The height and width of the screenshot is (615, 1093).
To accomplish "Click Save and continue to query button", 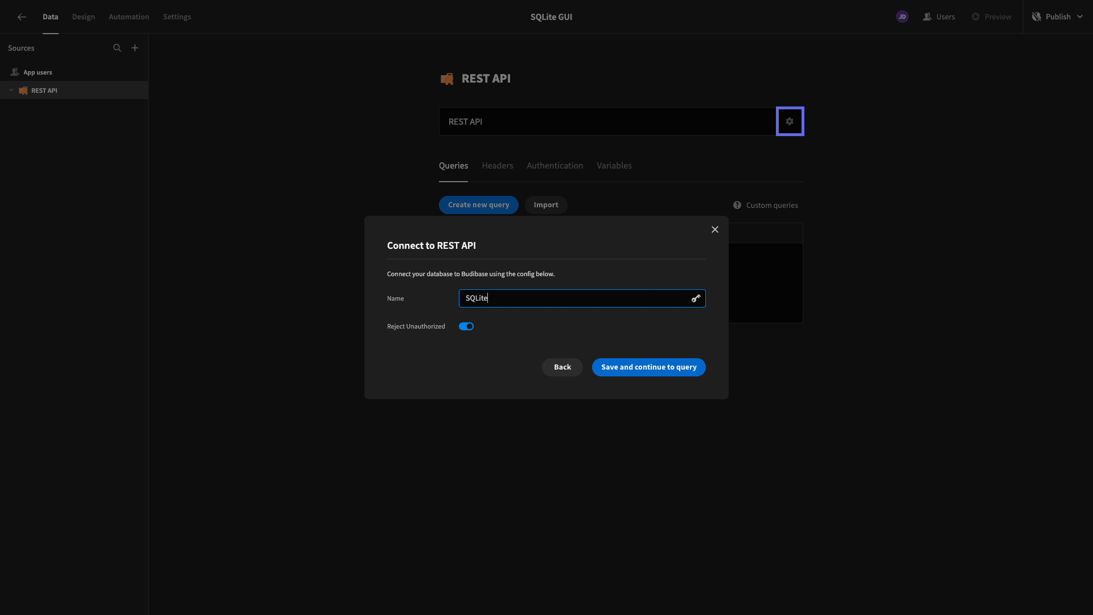I will 648,367.
